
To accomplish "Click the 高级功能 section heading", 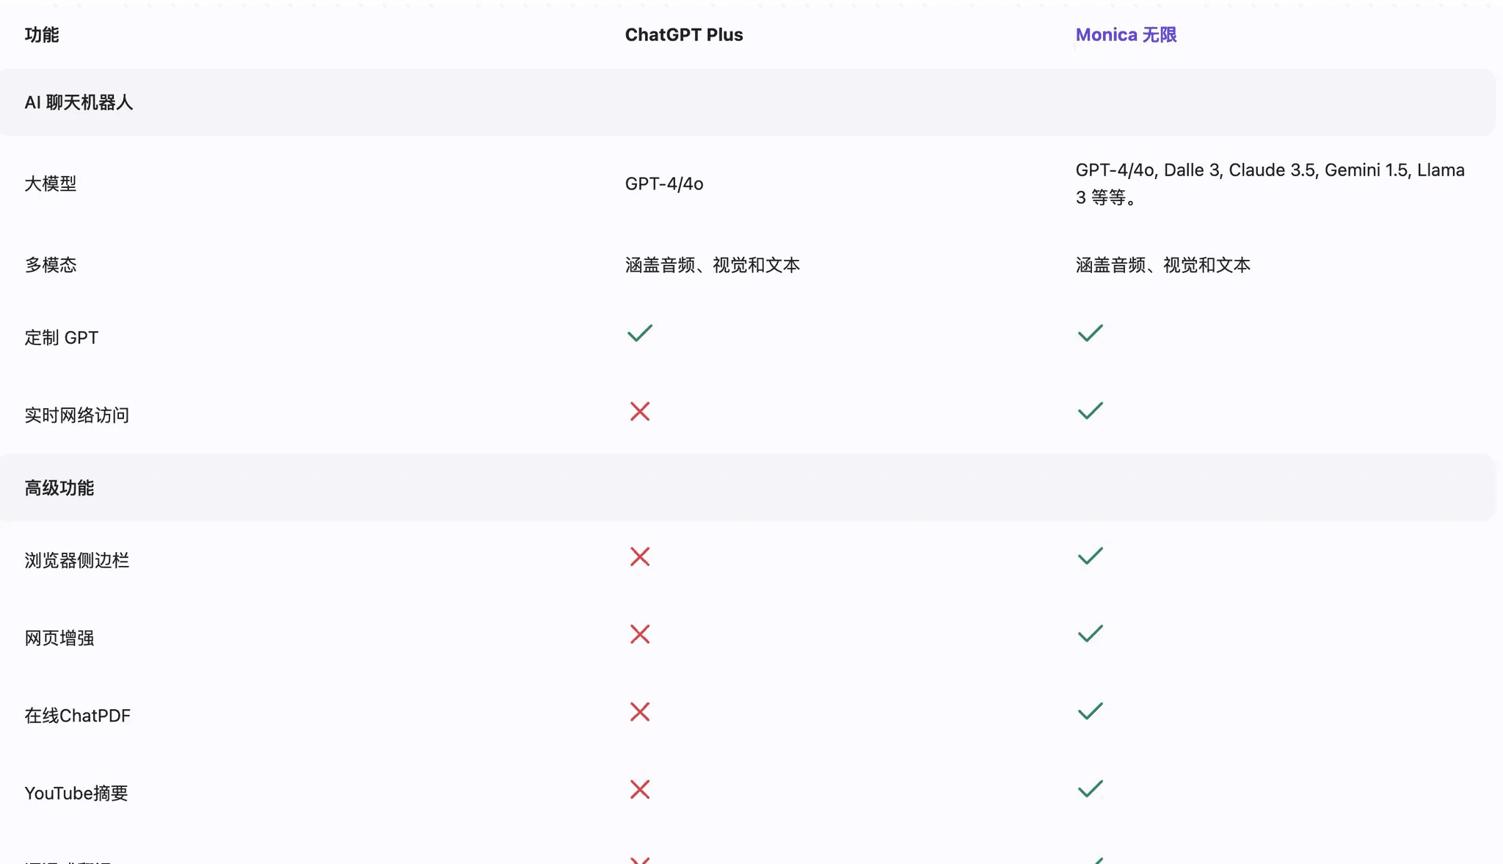I will pos(59,488).
